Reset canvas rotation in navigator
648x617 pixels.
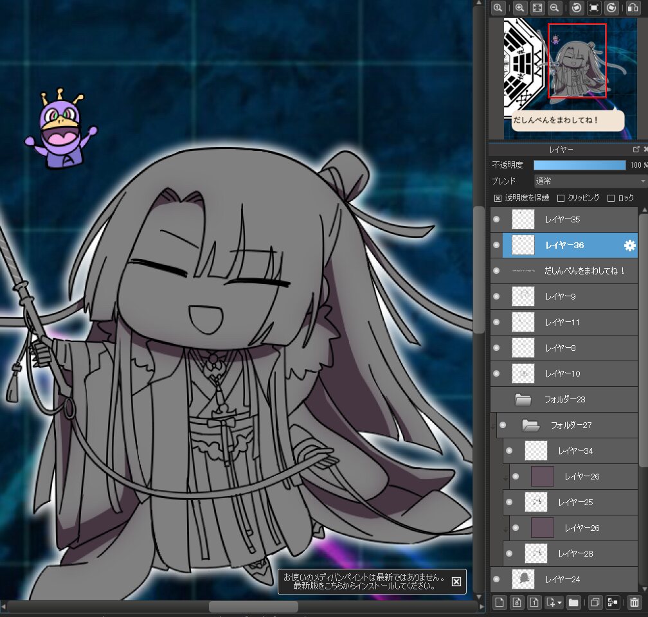click(x=594, y=8)
